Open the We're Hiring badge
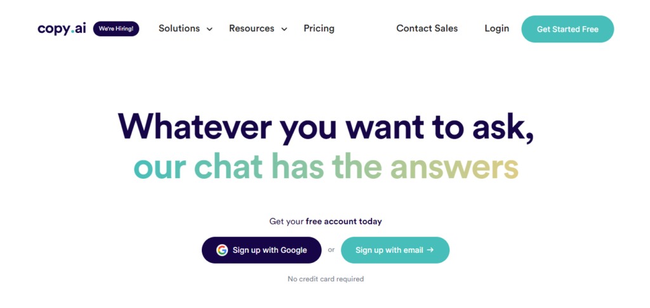 (x=116, y=29)
